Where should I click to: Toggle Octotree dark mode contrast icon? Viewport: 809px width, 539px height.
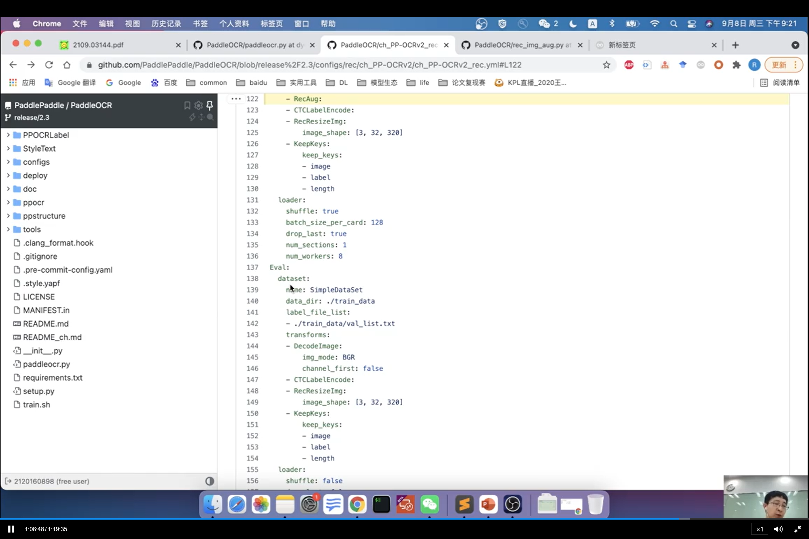[210, 481]
